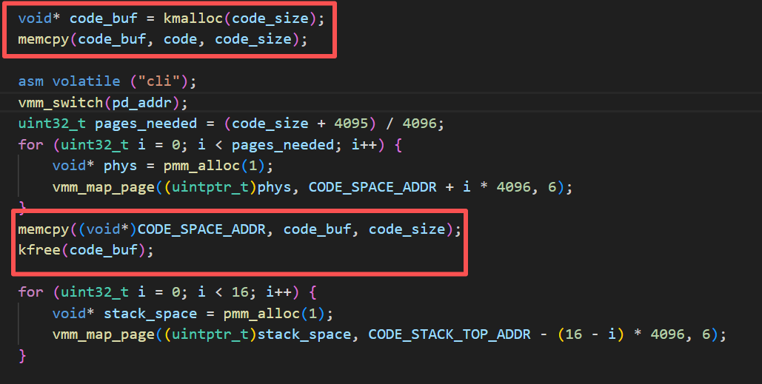Click the CODE_STACK_TOP_ADDR constant
Viewport: 762px width, 384px height.
(449, 334)
